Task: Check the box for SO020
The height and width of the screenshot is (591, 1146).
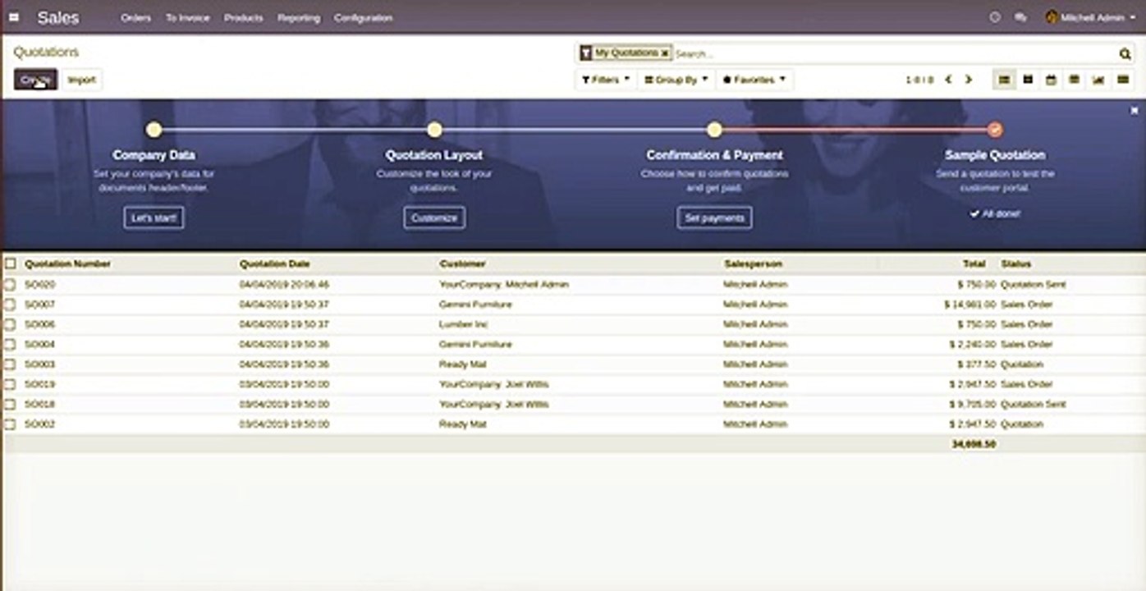Action: [10, 284]
